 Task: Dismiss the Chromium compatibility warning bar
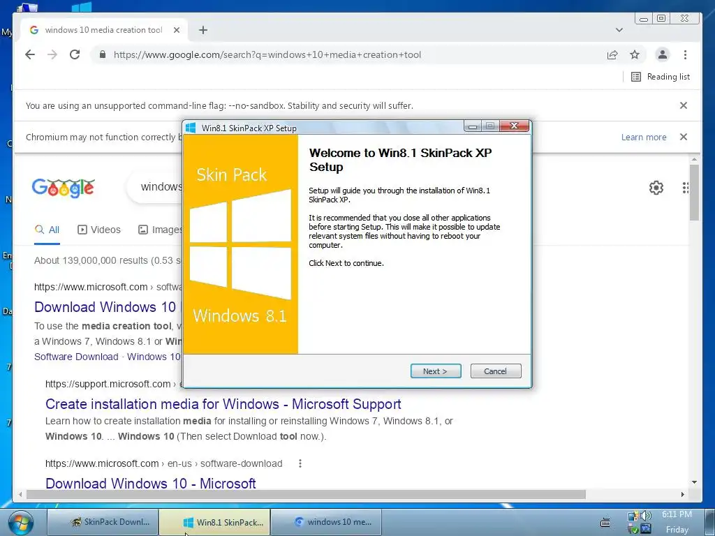click(x=683, y=137)
